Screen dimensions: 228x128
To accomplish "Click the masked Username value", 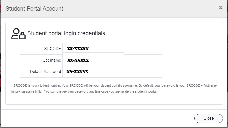I will pyautogui.click(x=78, y=60).
